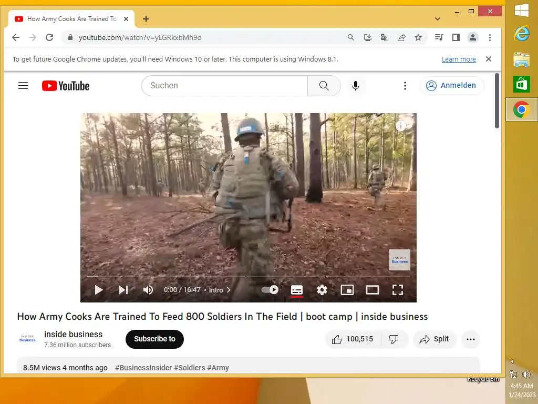Viewport: 538px width, 404px height.
Task: Dismiss Chrome update infobar
Action: point(489,59)
